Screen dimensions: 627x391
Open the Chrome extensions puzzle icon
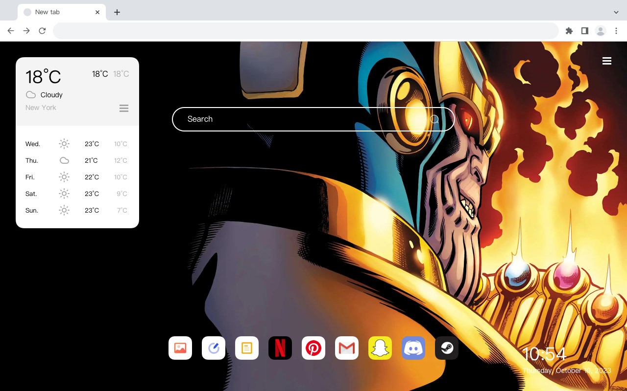click(569, 31)
